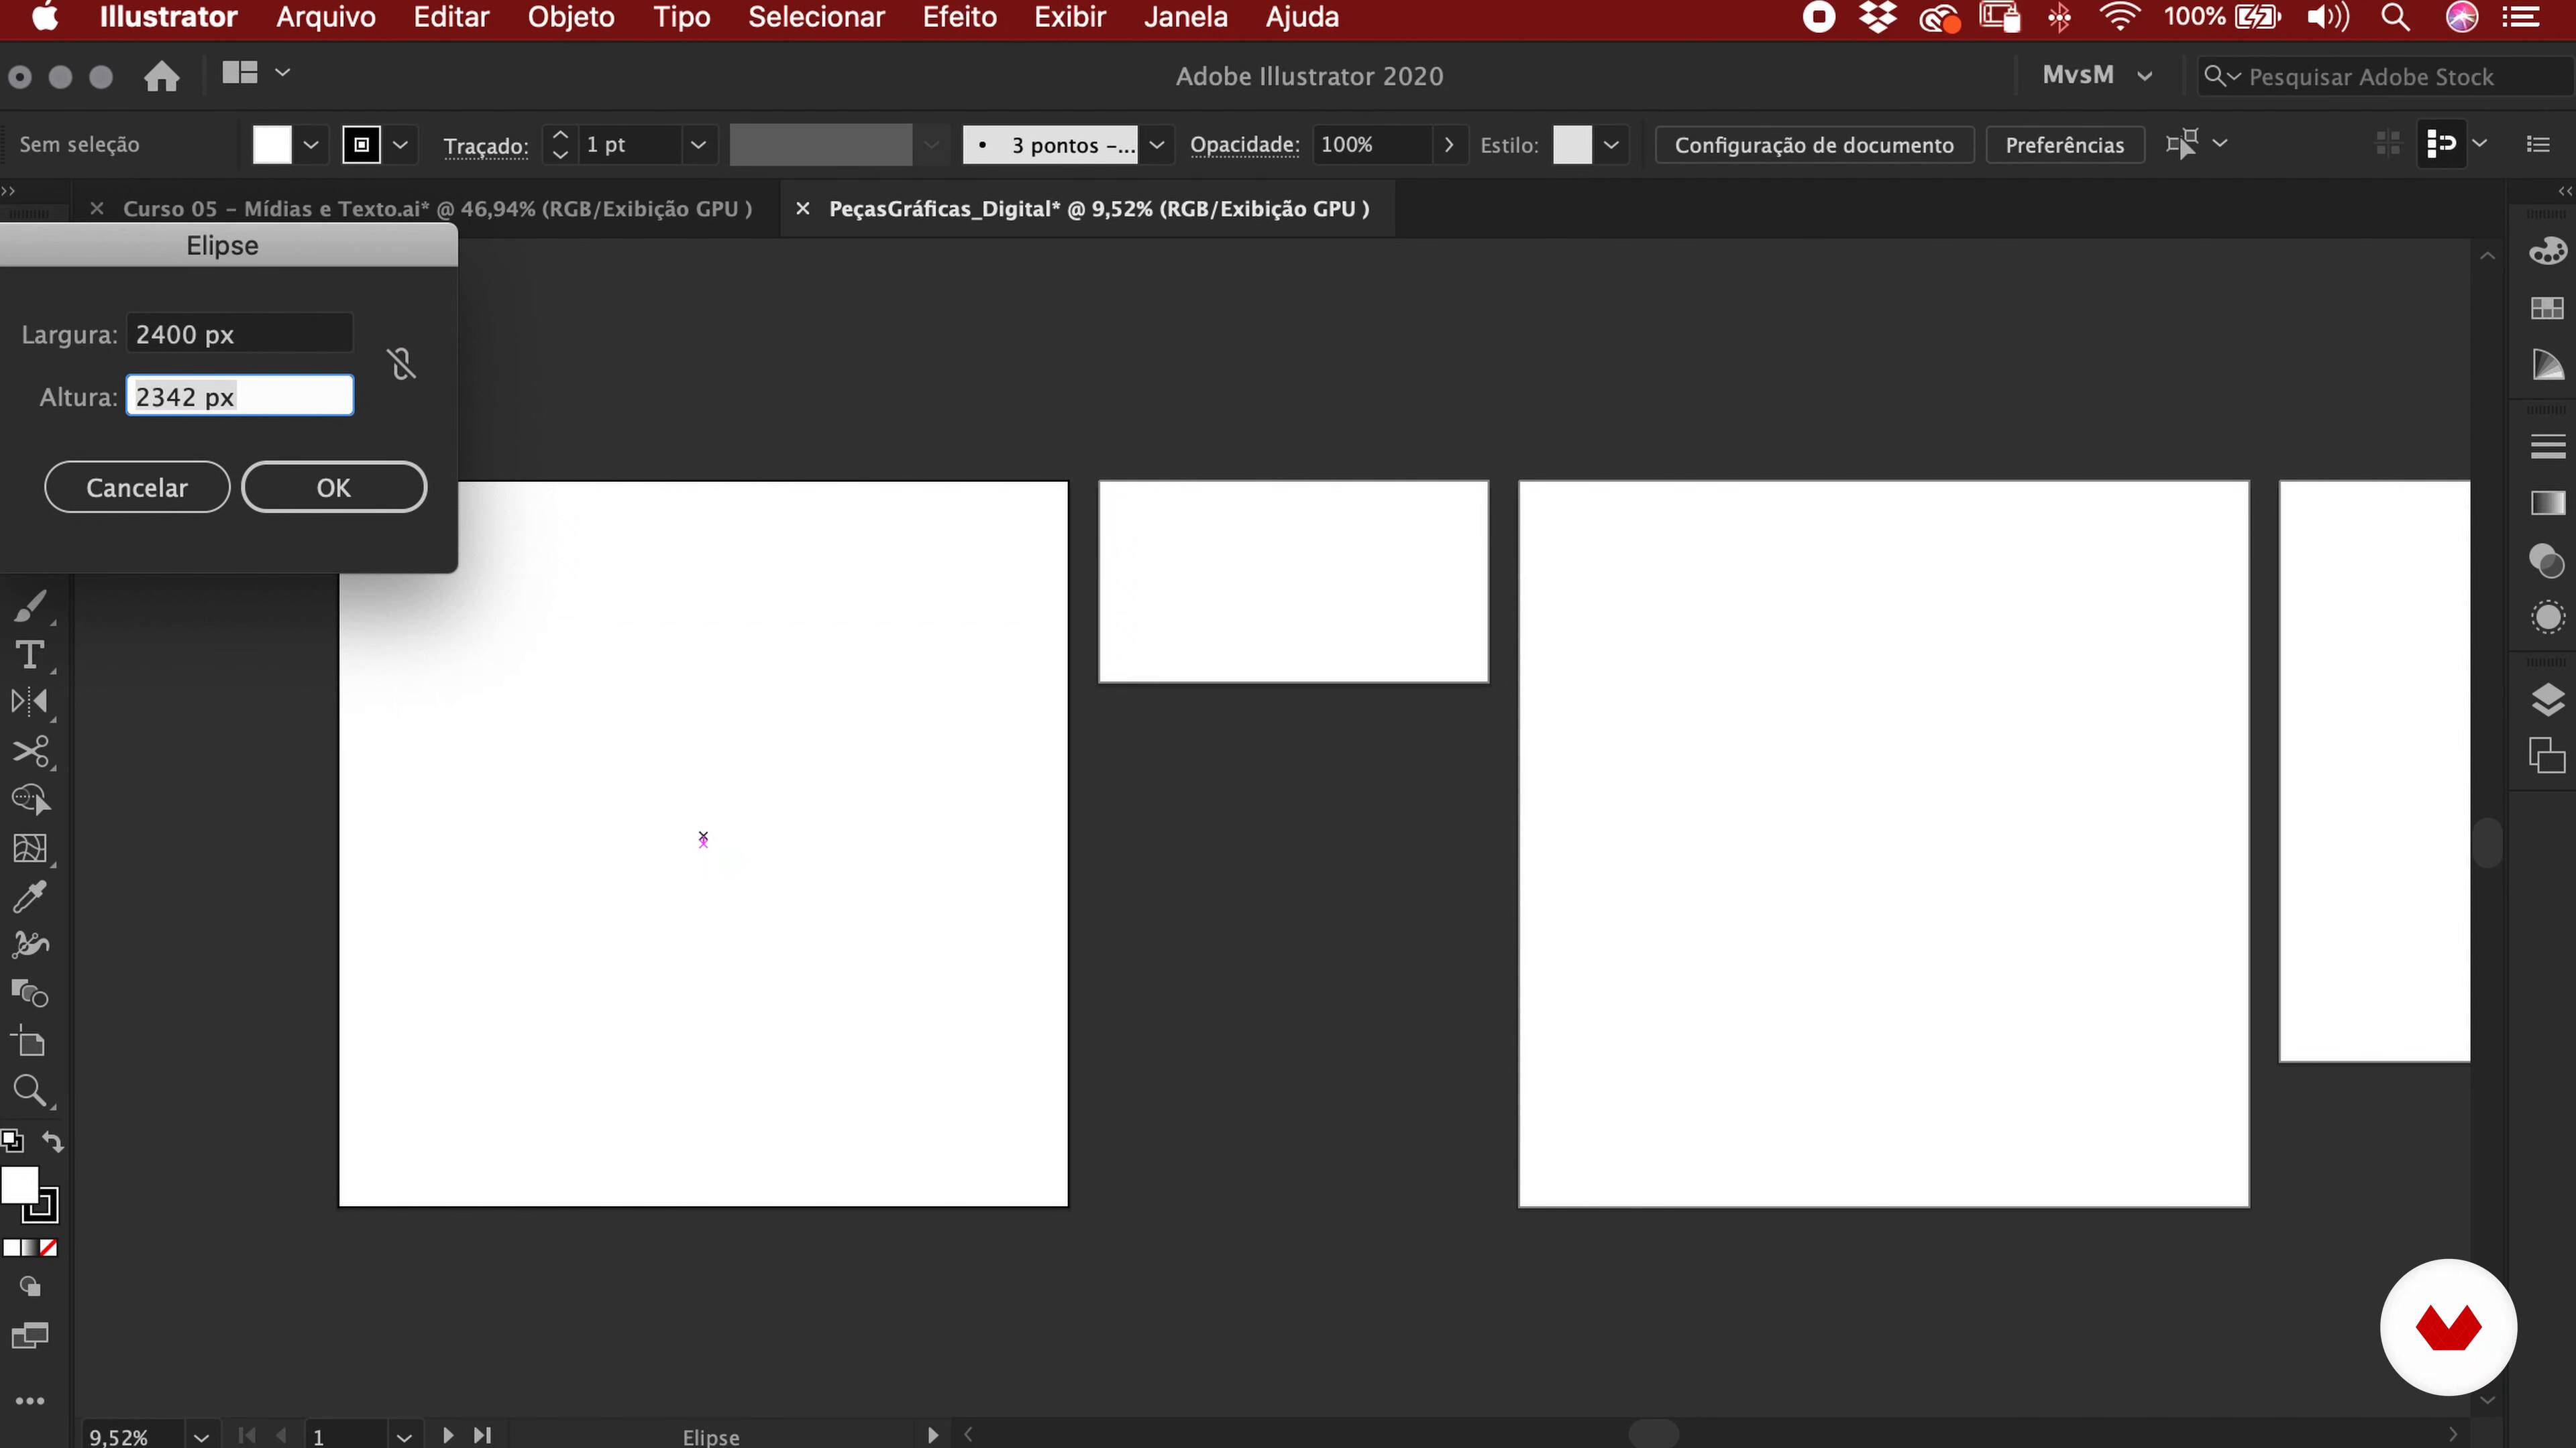The width and height of the screenshot is (2576, 1448).
Task: Open the Transparency panel
Action: [2547, 560]
